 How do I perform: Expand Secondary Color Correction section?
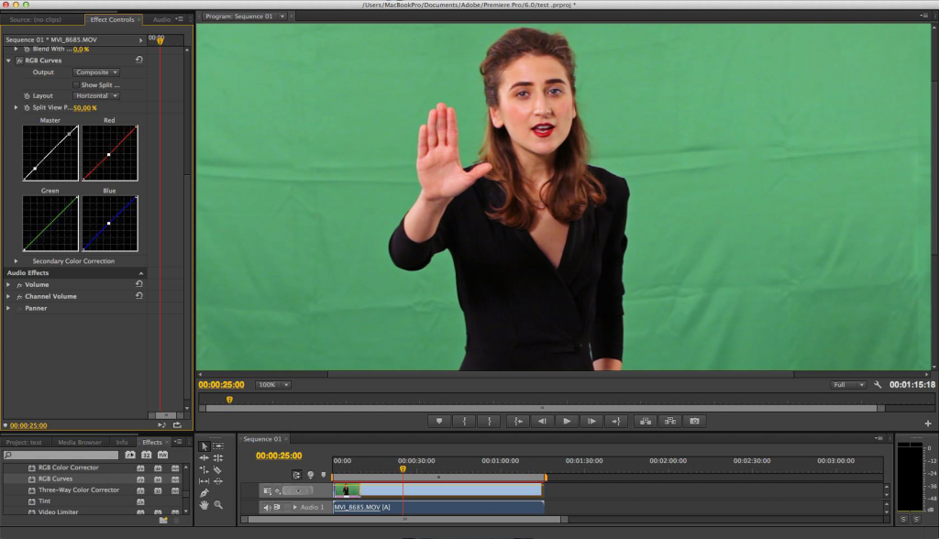[16, 261]
